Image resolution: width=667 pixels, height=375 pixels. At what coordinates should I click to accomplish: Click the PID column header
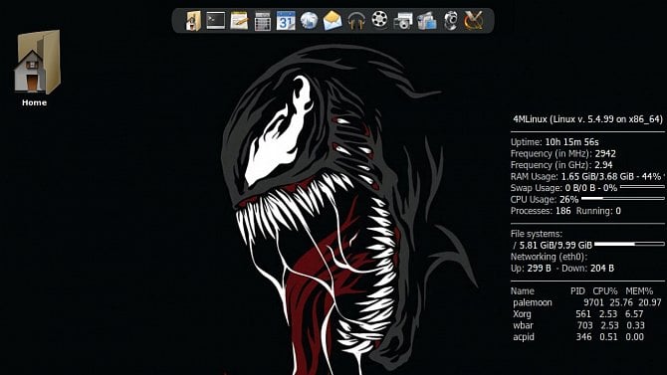point(577,291)
